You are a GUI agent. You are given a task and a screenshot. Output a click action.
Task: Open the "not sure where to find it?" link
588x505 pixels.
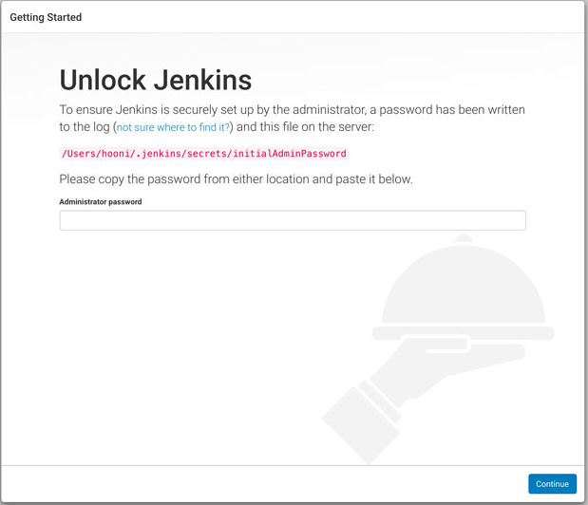click(x=173, y=127)
